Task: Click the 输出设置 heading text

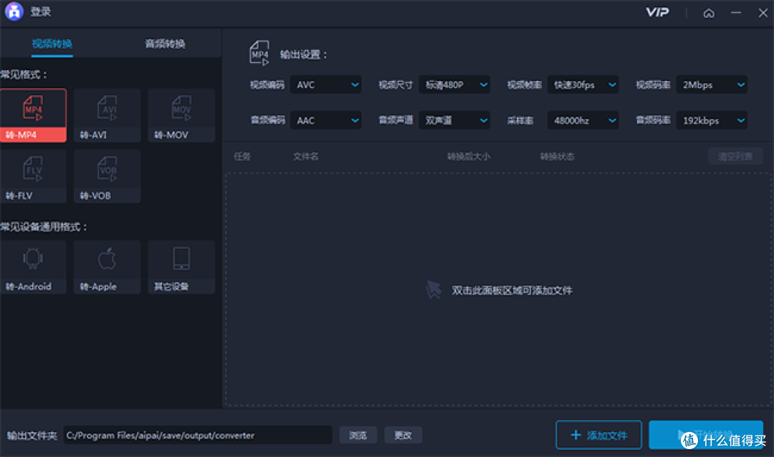Action: point(304,54)
